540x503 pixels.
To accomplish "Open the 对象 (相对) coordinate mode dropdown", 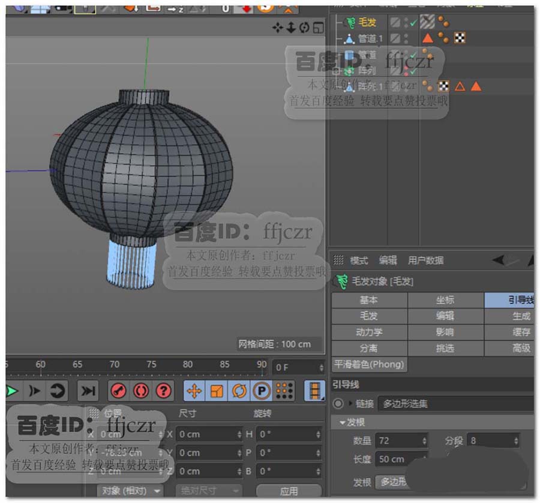I will [x=130, y=490].
